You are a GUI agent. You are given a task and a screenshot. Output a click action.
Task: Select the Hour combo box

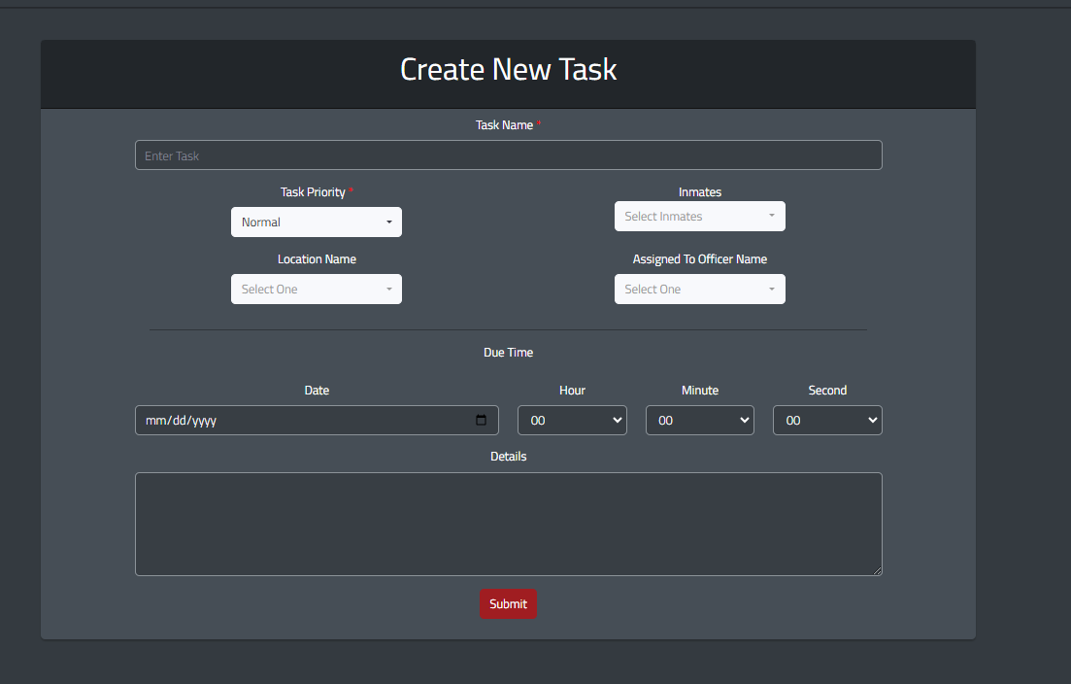point(572,420)
